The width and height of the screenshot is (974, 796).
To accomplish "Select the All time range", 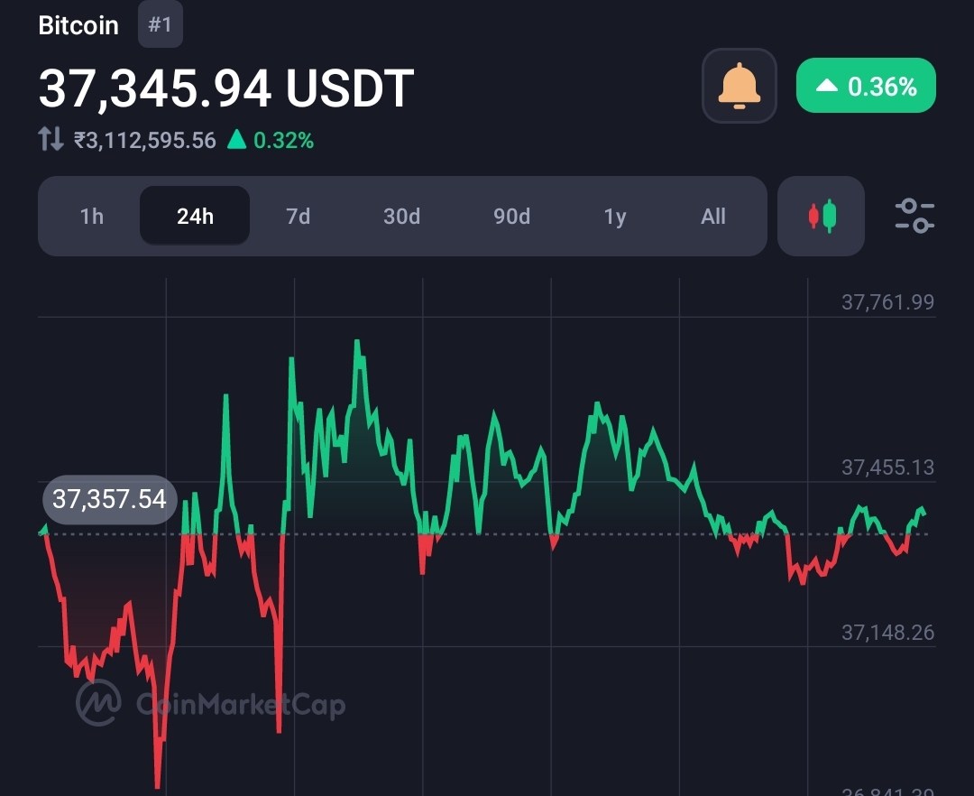I will click(713, 217).
